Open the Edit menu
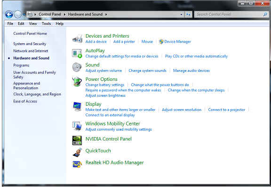The width and height of the screenshot is (271, 187). pyautogui.click(x=21, y=23)
